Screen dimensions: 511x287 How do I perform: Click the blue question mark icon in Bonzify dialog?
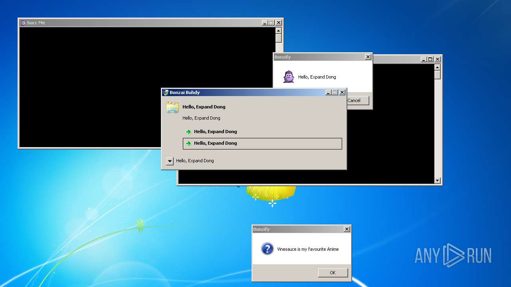coord(267,249)
